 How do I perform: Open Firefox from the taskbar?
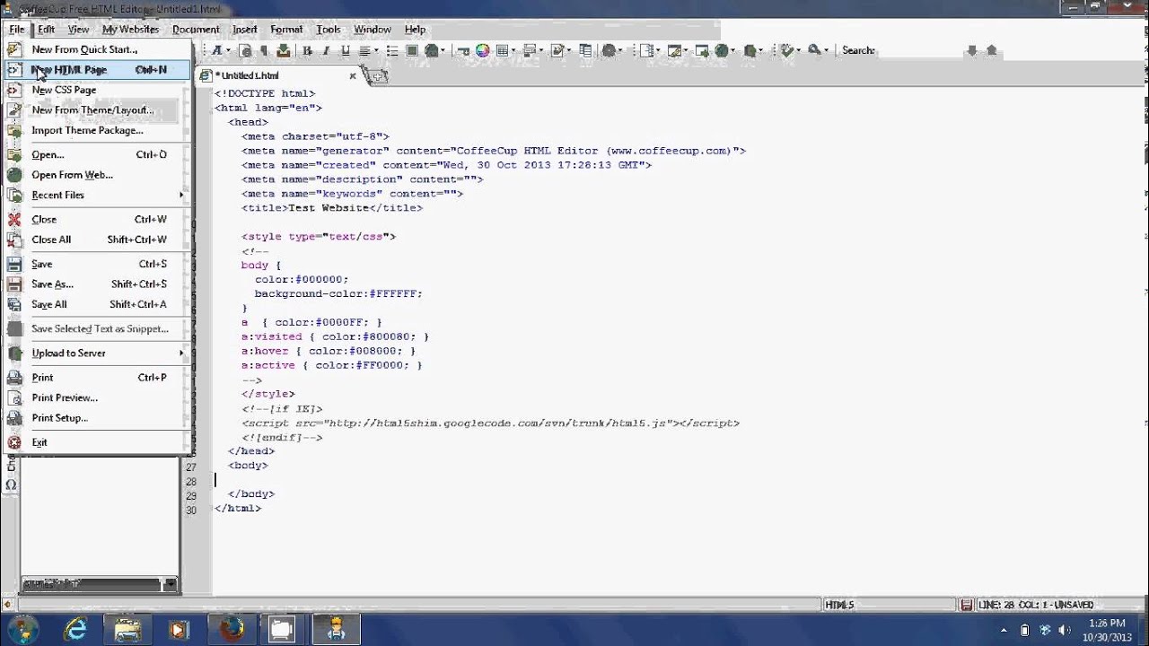point(232,630)
